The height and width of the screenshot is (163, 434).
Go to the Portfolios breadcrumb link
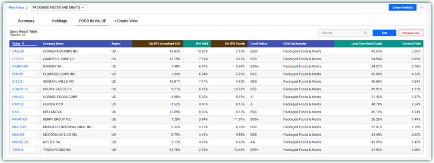coord(17,8)
